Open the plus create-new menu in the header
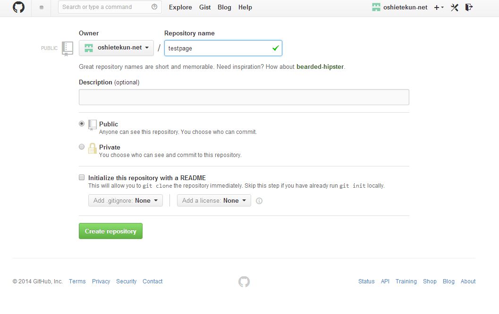The width and height of the screenshot is (499, 314). pos(439,8)
